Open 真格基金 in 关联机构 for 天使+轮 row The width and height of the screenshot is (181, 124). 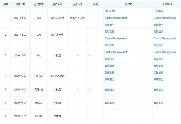158,89
